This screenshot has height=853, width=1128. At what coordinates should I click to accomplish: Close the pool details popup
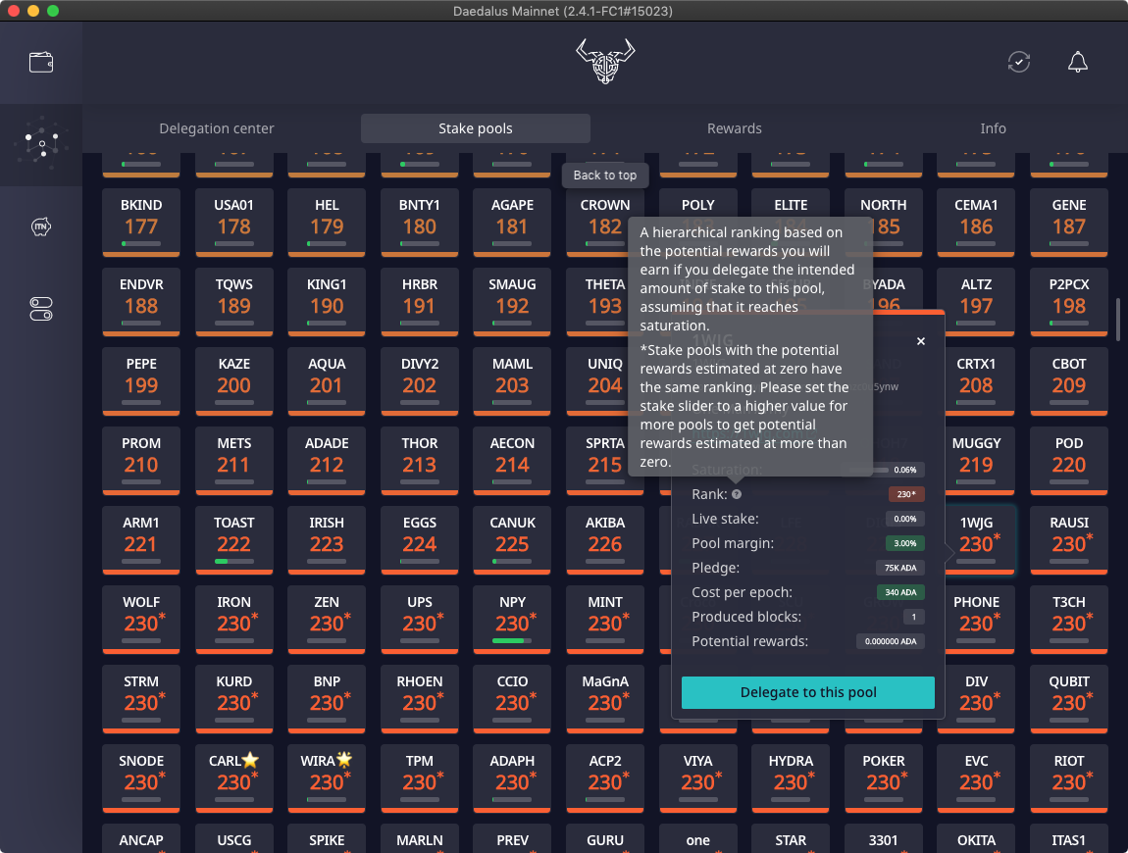click(x=920, y=341)
